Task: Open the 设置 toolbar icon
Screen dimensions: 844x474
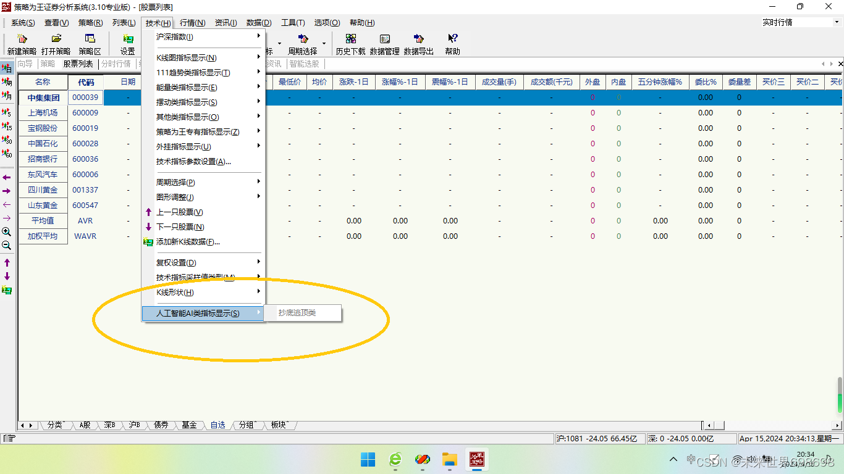Action: click(128, 45)
